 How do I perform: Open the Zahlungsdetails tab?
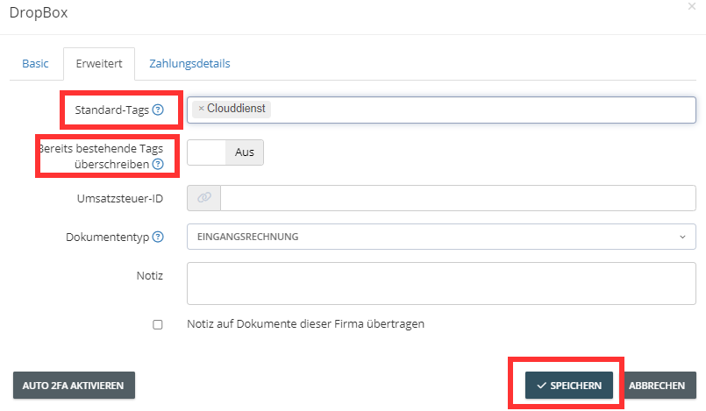189,63
